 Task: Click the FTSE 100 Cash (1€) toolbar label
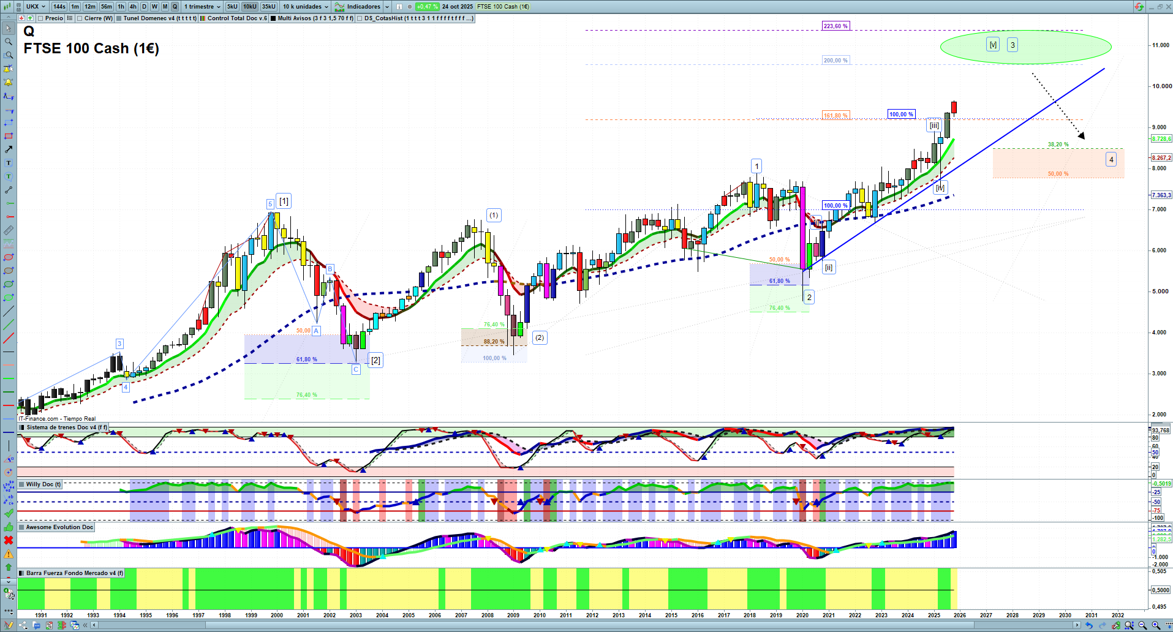[503, 7]
